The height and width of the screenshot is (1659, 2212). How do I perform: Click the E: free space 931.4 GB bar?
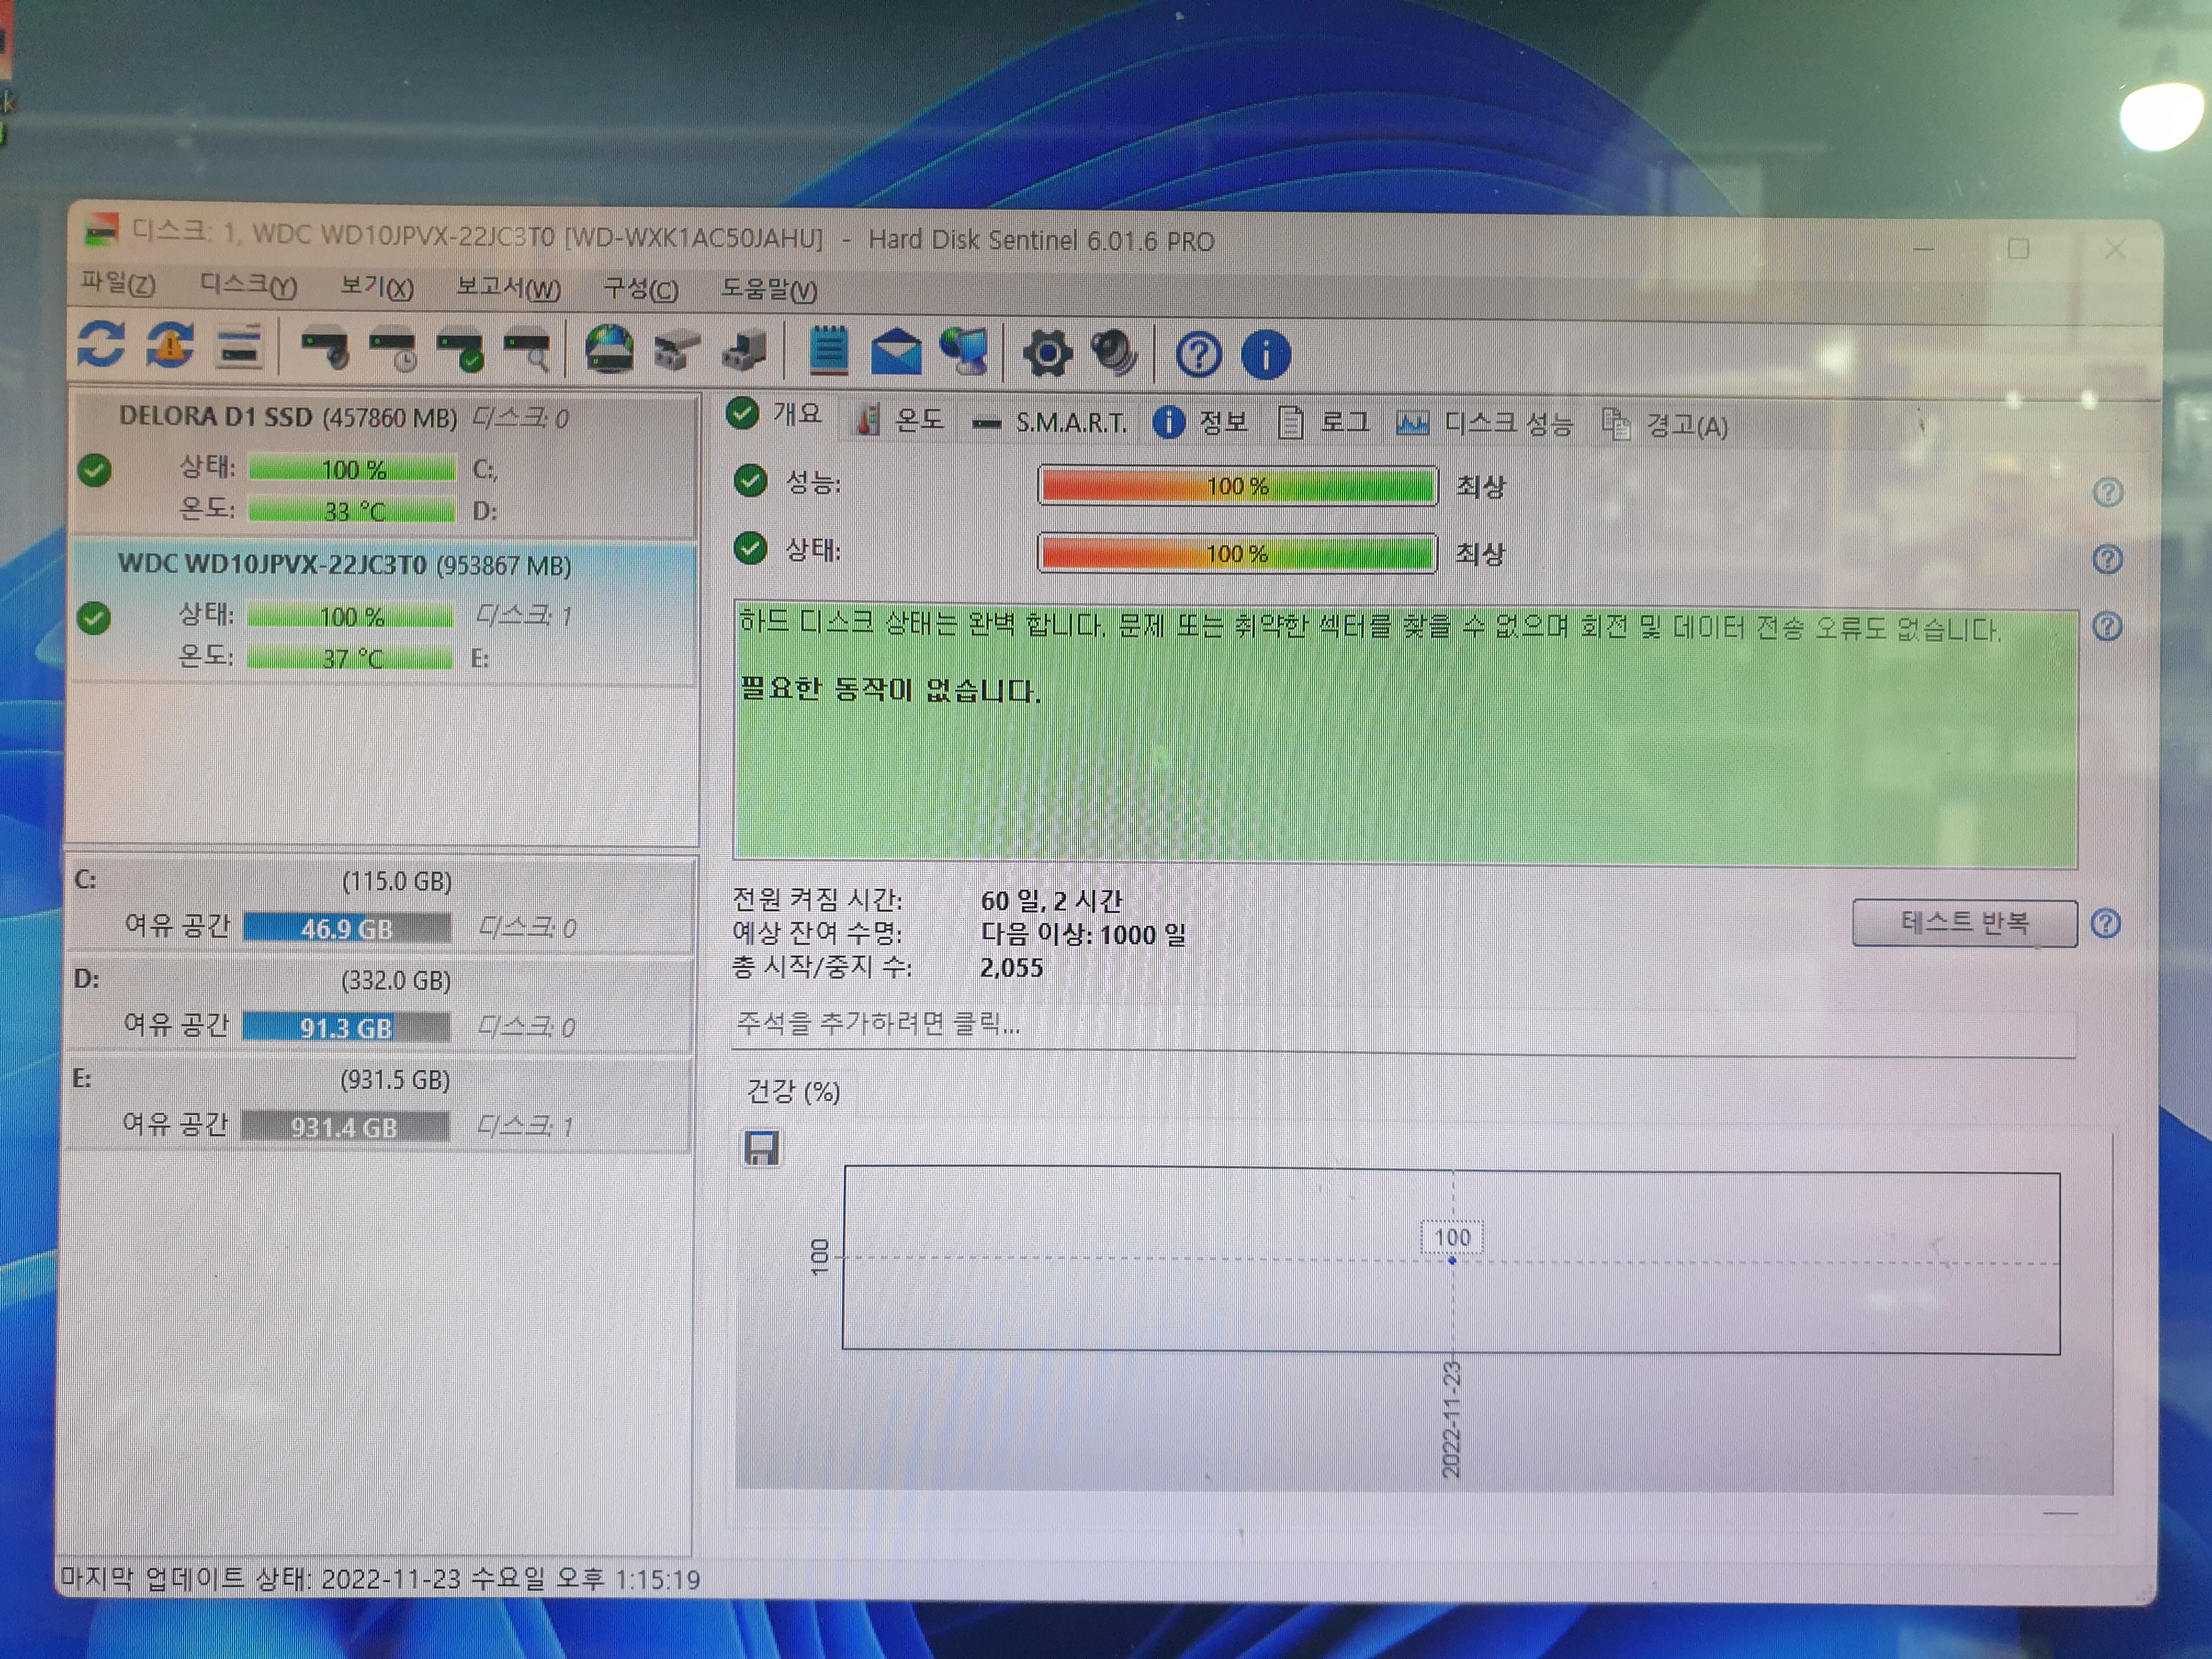[x=344, y=1126]
